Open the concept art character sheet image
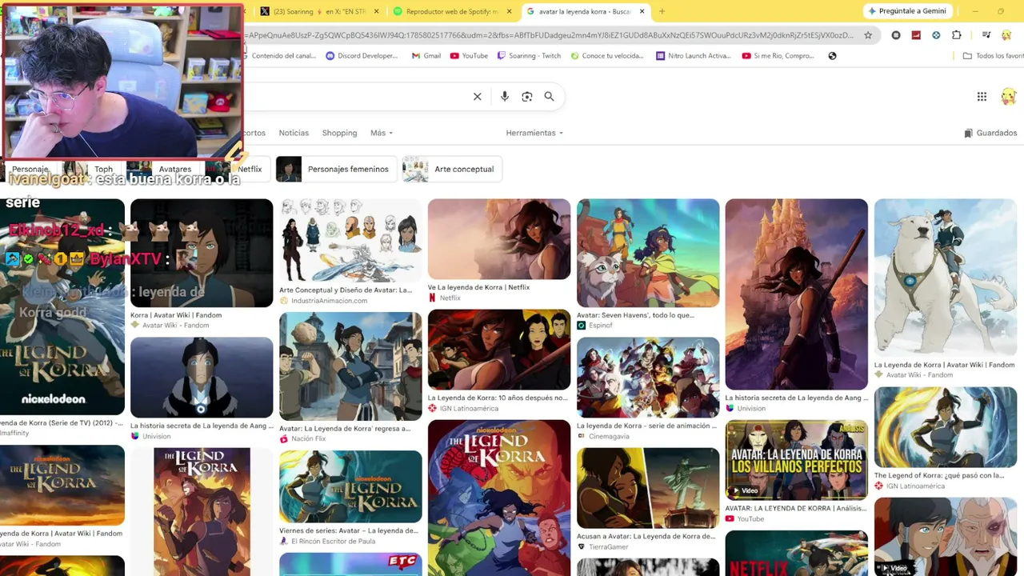Image resolution: width=1024 pixels, height=576 pixels. (350, 241)
